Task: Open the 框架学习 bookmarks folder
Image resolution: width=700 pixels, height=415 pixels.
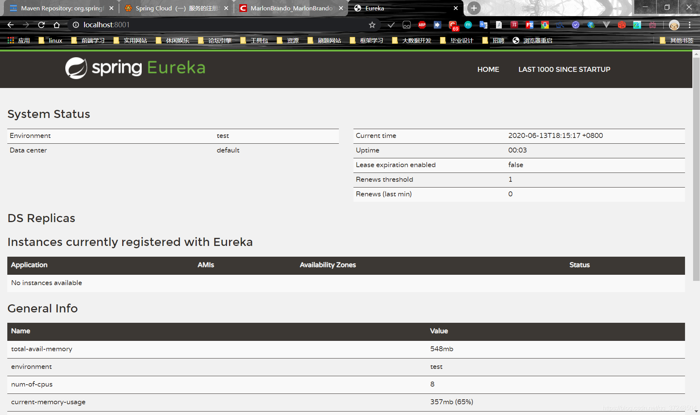Action: (367, 40)
